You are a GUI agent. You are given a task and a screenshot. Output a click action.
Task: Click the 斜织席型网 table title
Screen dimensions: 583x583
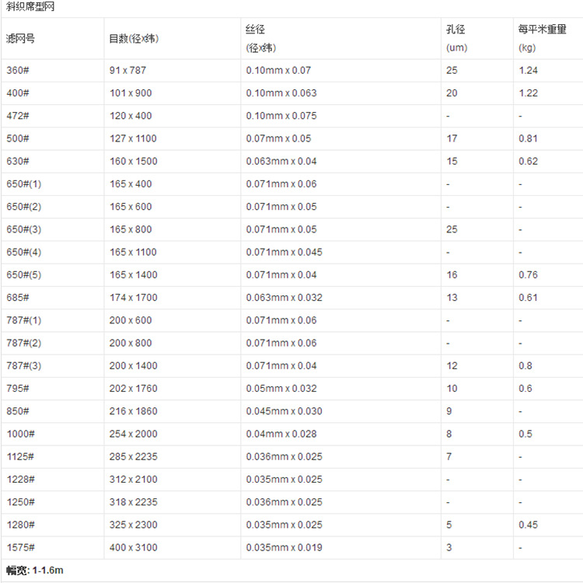click(30, 6)
